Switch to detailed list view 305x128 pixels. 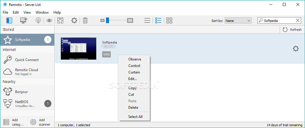(x=158, y=20)
